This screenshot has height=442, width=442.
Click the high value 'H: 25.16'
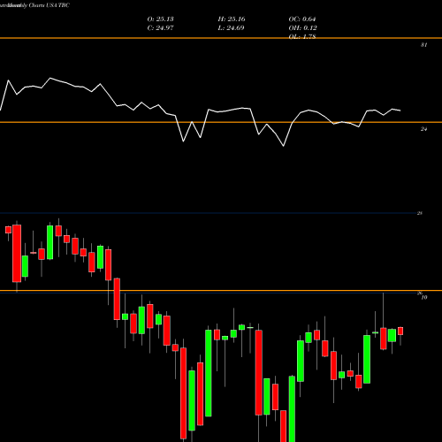tap(232, 19)
